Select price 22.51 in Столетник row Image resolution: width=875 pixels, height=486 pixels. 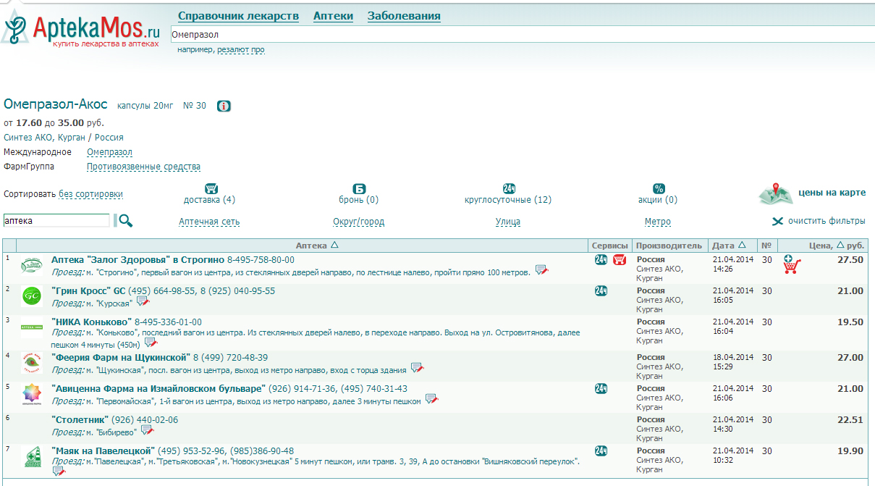(850, 419)
